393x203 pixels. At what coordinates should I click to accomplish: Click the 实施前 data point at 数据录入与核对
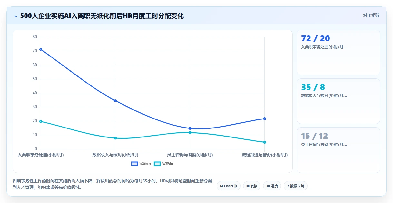coord(115,101)
